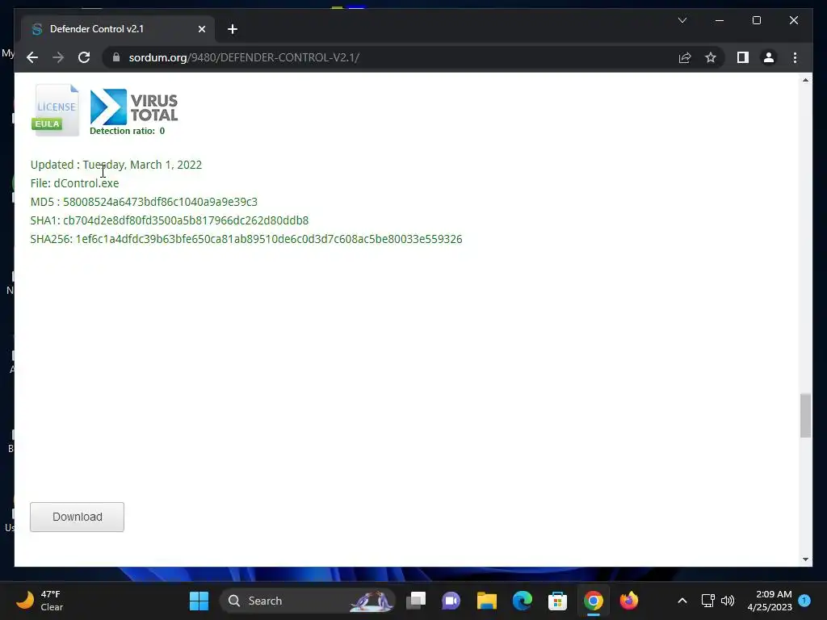Maximize the Chrome window

point(756,20)
